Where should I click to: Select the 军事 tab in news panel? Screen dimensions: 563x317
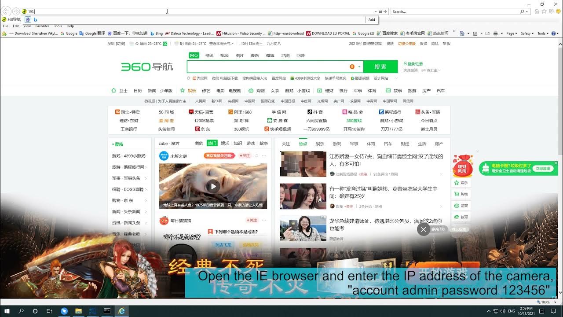point(354,144)
